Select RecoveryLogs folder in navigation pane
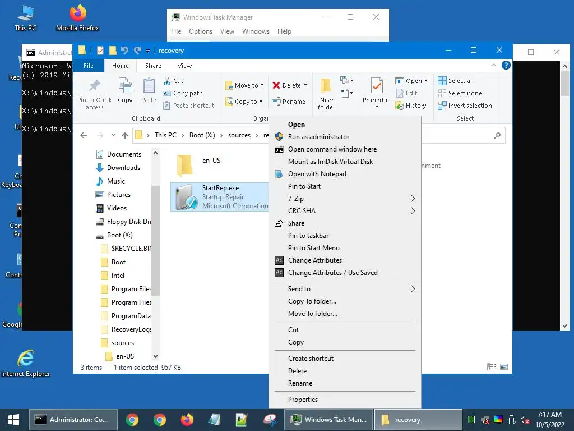 tap(127, 329)
